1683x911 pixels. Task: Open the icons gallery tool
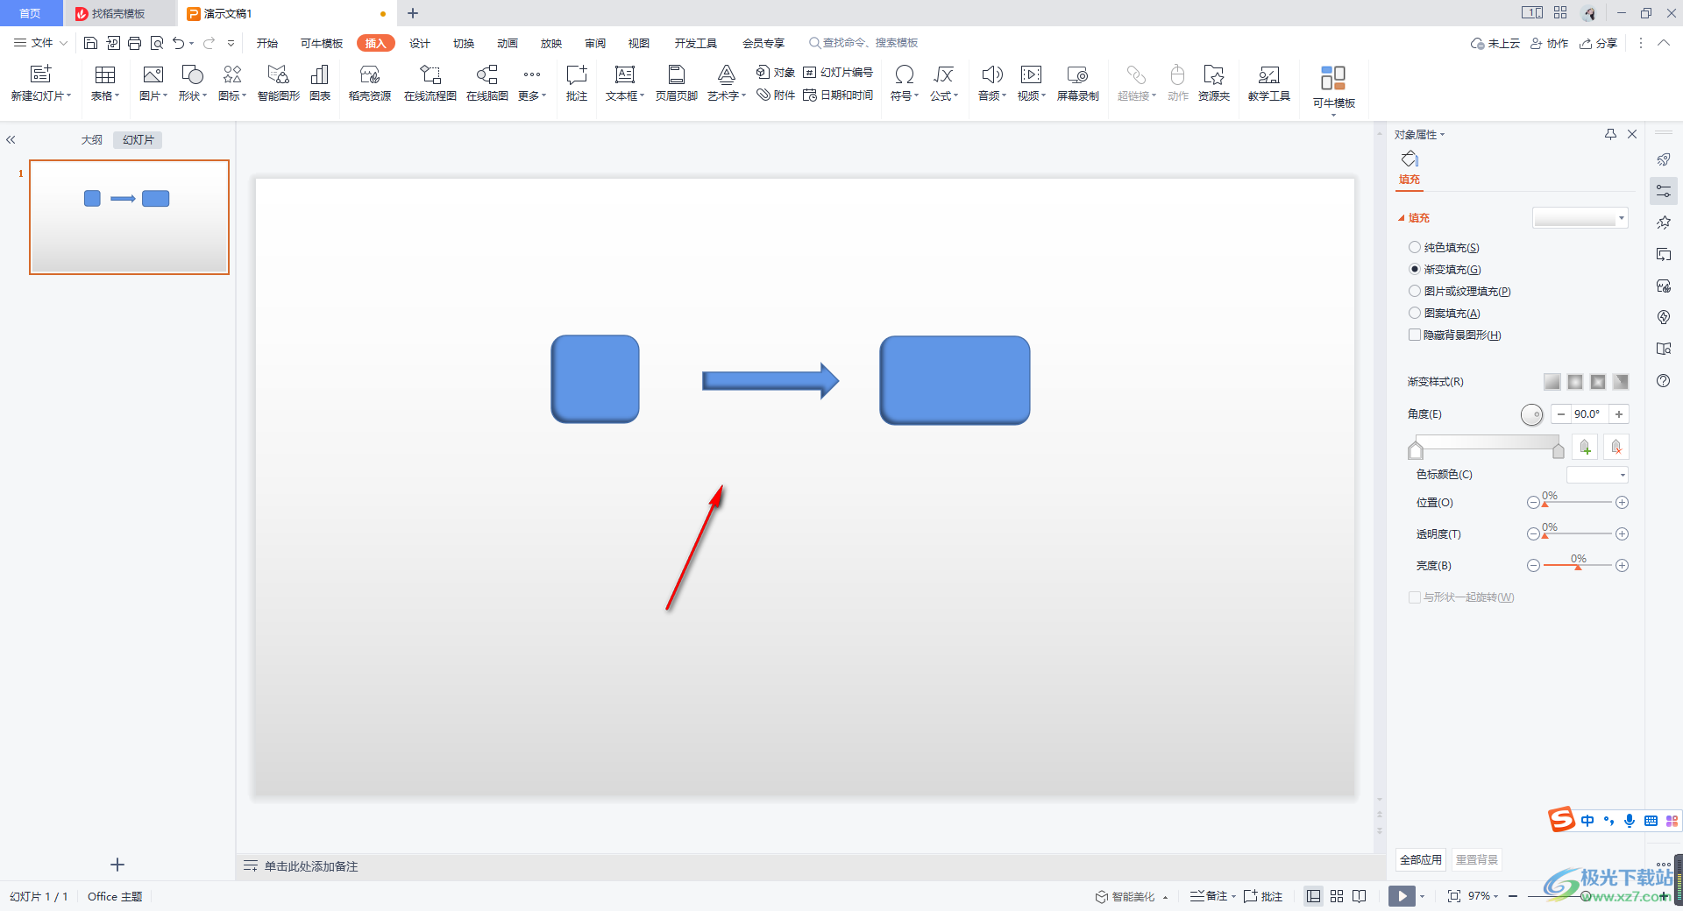(x=232, y=83)
